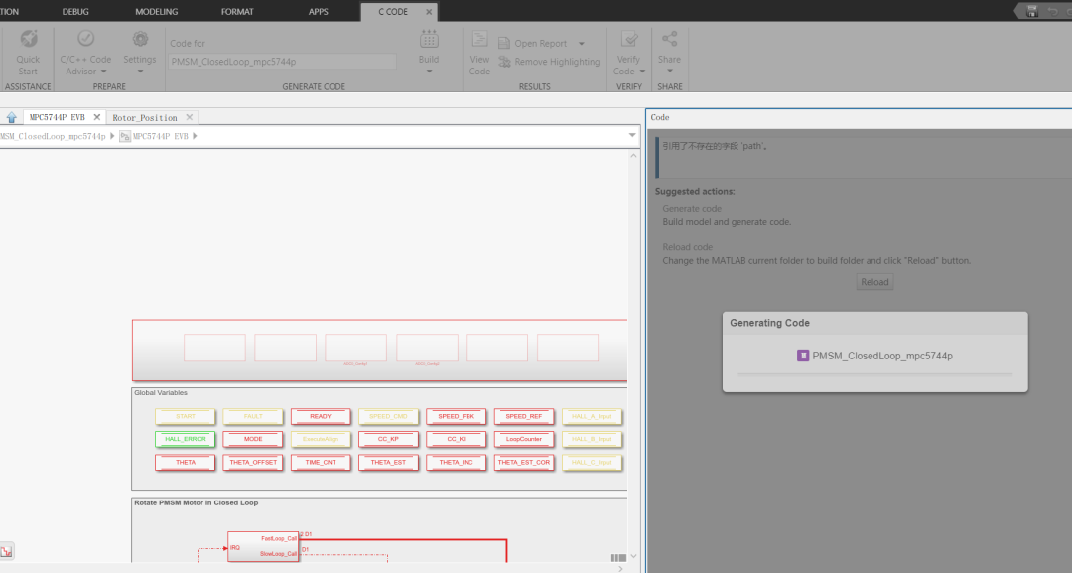Click the Share icon

pyautogui.click(x=669, y=39)
